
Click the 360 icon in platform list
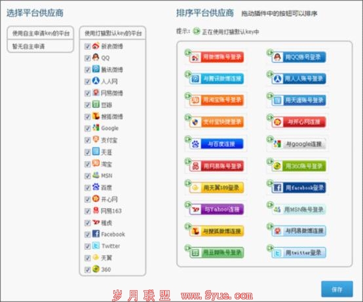pyautogui.click(x=96, y=269)
